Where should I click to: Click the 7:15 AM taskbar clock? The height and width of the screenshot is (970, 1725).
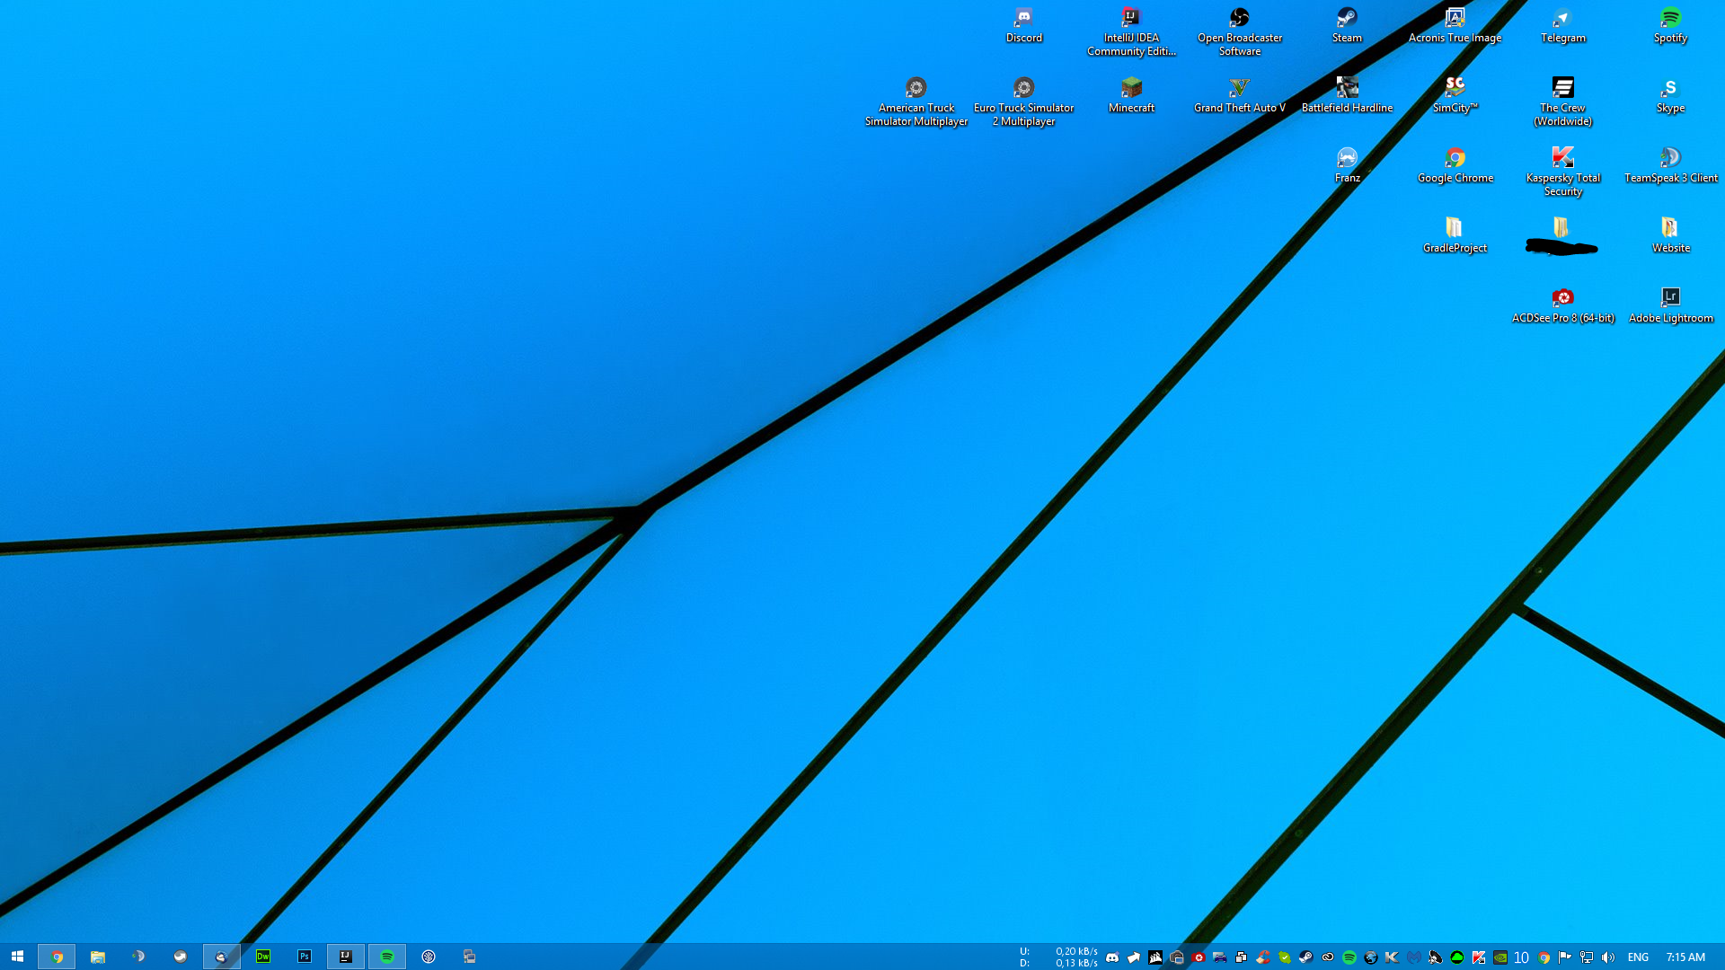[x=1685, y=957]
